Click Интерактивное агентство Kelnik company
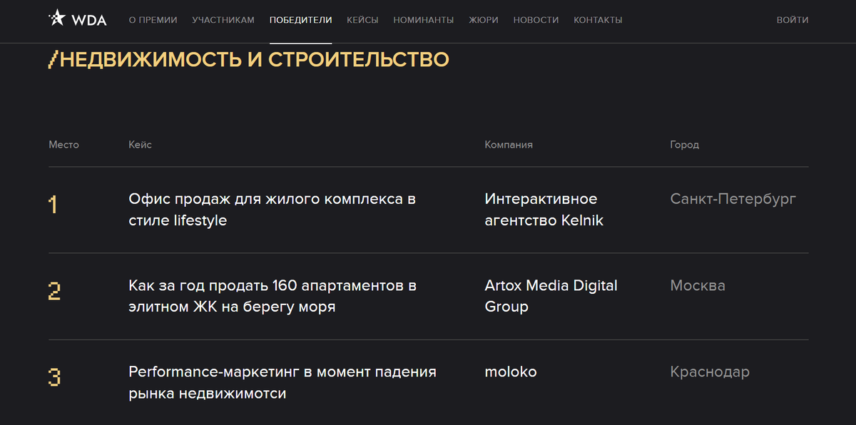 pyautogui.click(x=544, y=210)
